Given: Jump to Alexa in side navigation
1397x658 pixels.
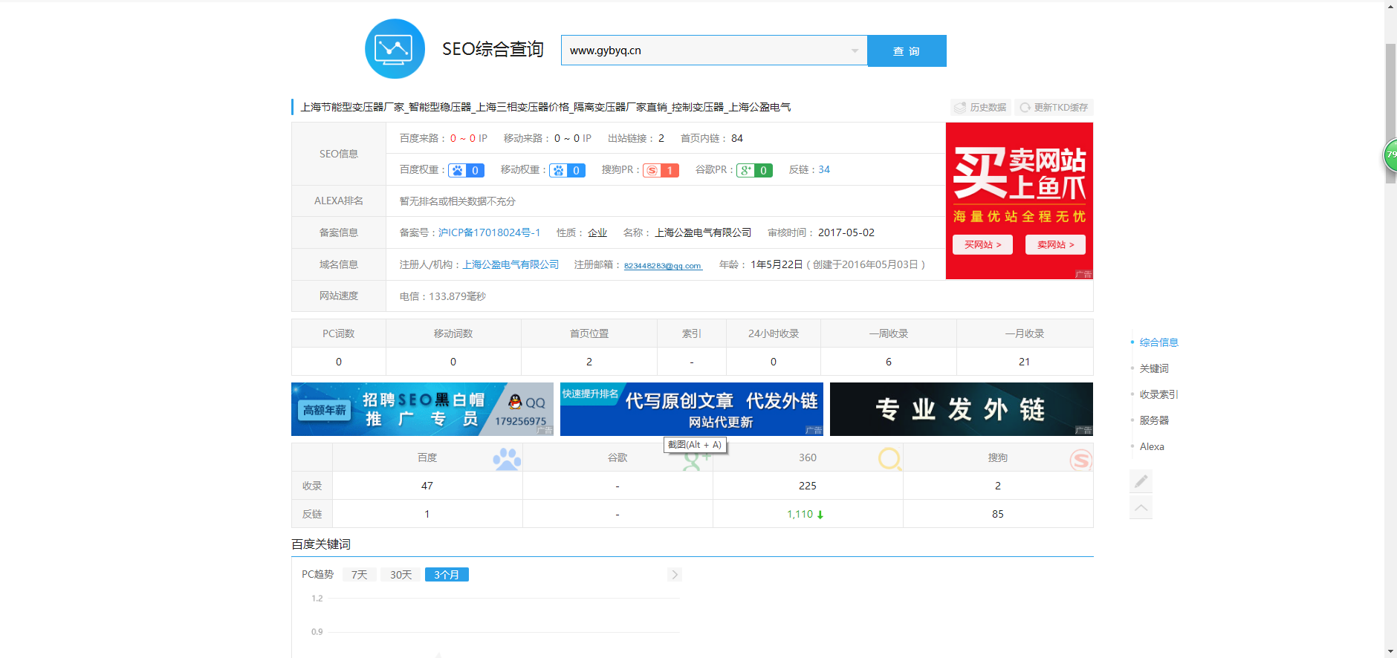Looking at the screenshot, I should pyautogui.click(x=1152, y=446).
